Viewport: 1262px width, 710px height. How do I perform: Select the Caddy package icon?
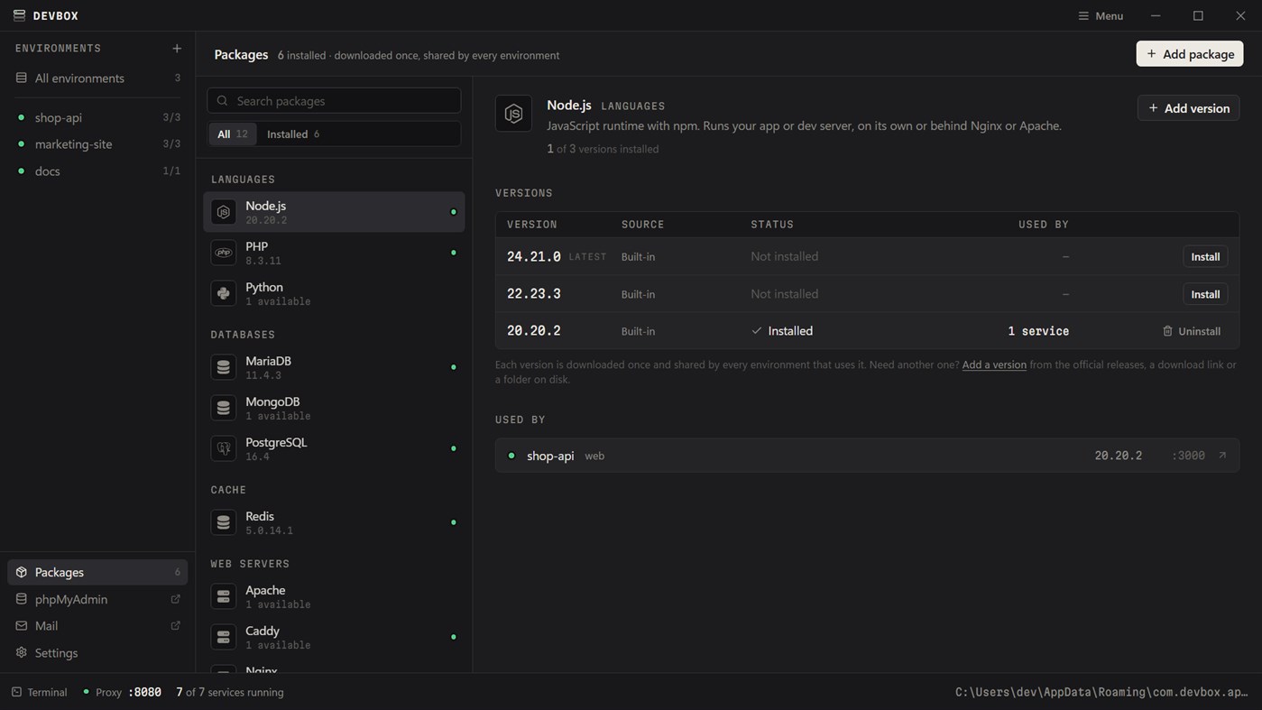pyautogui.click(x=224, y=637)
